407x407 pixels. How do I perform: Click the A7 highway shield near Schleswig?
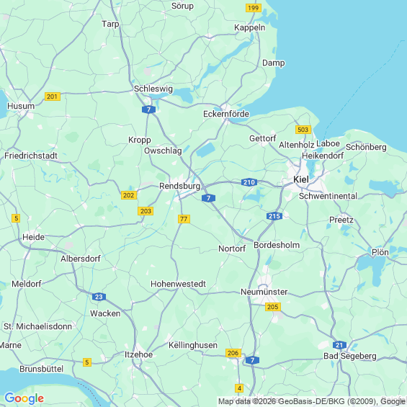[148, 109]
